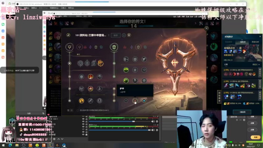Open the 一键配置 tab
Image resolution: width=263 pixels, height=148 pixels.
[x=242, y=42]
